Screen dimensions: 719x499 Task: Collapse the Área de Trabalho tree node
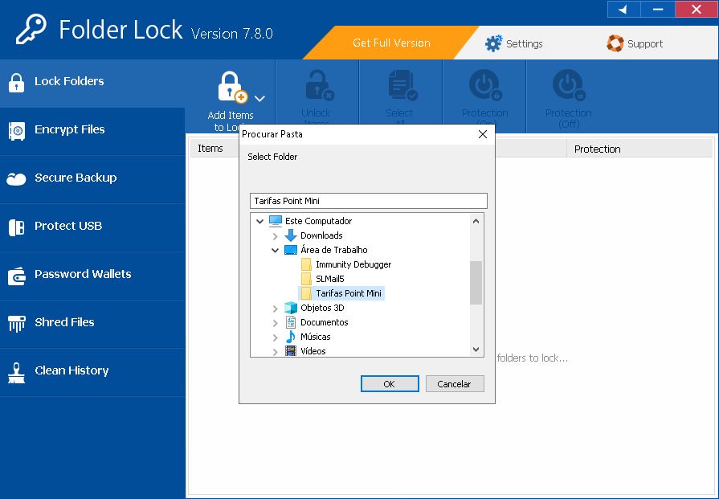click(276, 250)
